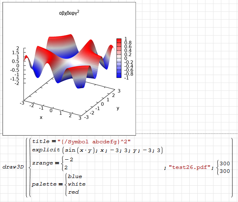The width and height of the screenshot is (238, 202).
Task: Click the white palette entry
Action: point(77,184)
